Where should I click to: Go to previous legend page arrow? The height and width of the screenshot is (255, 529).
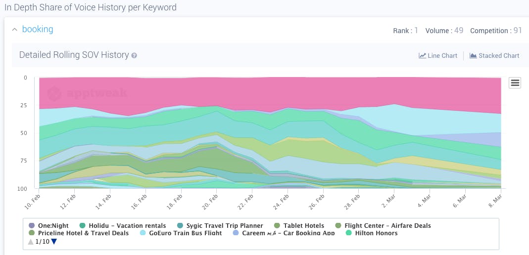click(31, 242)
